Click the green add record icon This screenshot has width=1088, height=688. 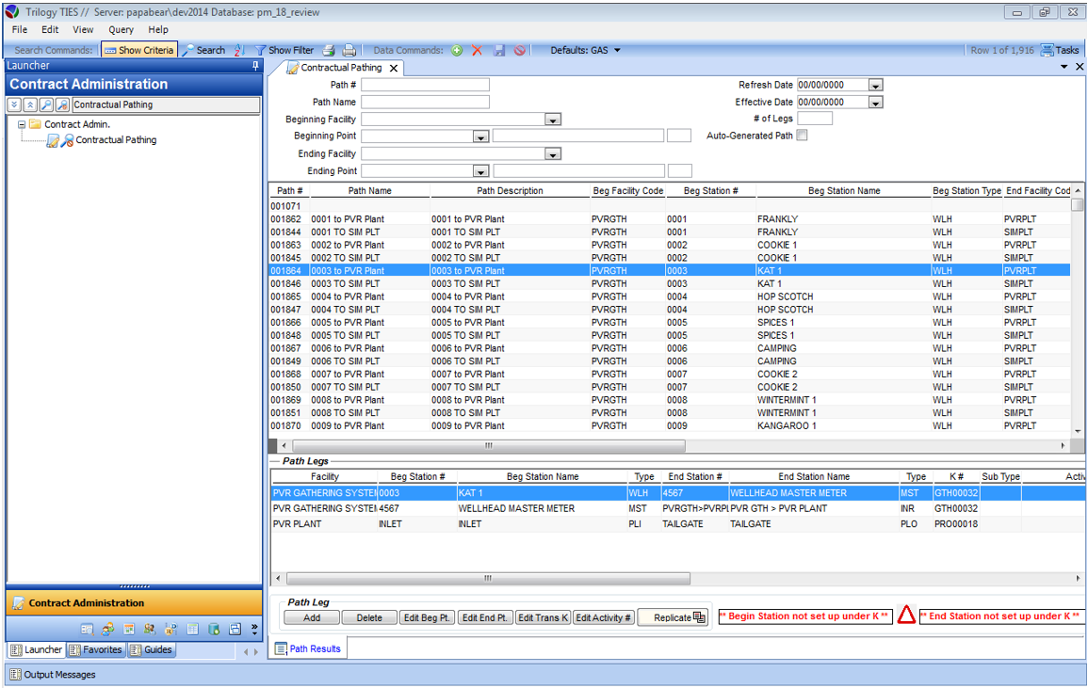457,51
